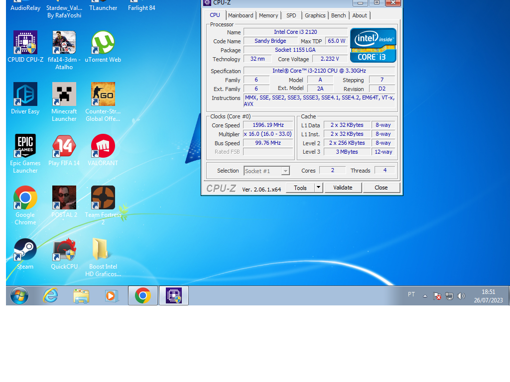Switch to the Graphics tab
This screenshot has height=382, width=510.
pos(315,15)
